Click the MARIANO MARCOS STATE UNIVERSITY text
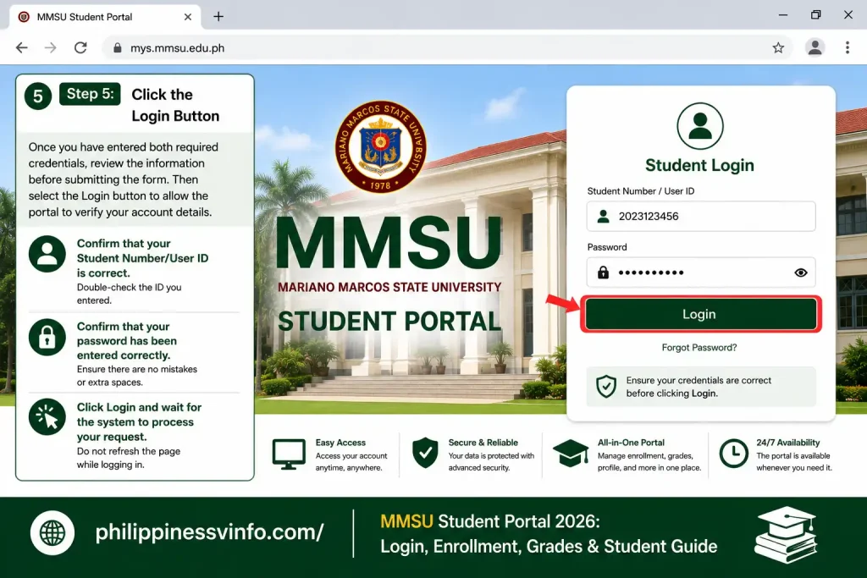867x578 pixels. pos(389,288)
